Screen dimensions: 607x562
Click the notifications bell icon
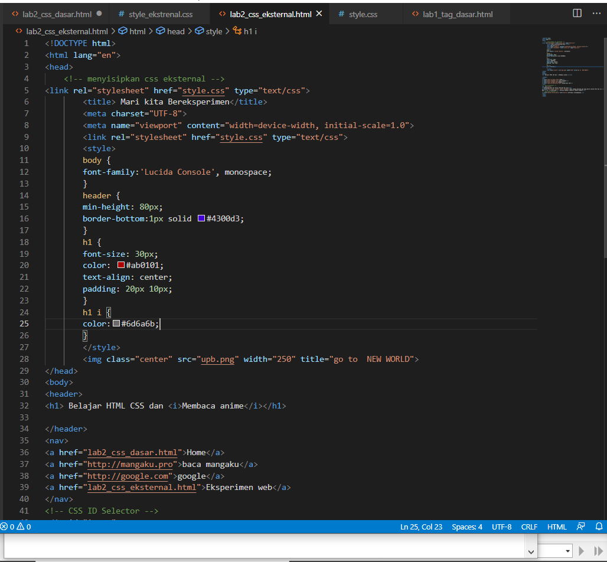pyautogui.click(x=599, y=527)
